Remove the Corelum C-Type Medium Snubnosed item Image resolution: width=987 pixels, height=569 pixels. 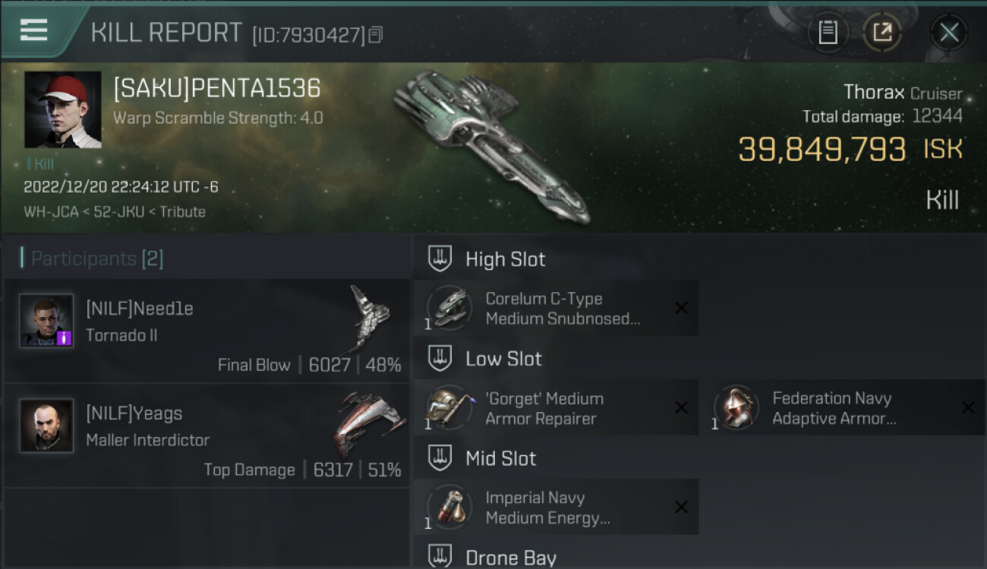coord(681,308)
